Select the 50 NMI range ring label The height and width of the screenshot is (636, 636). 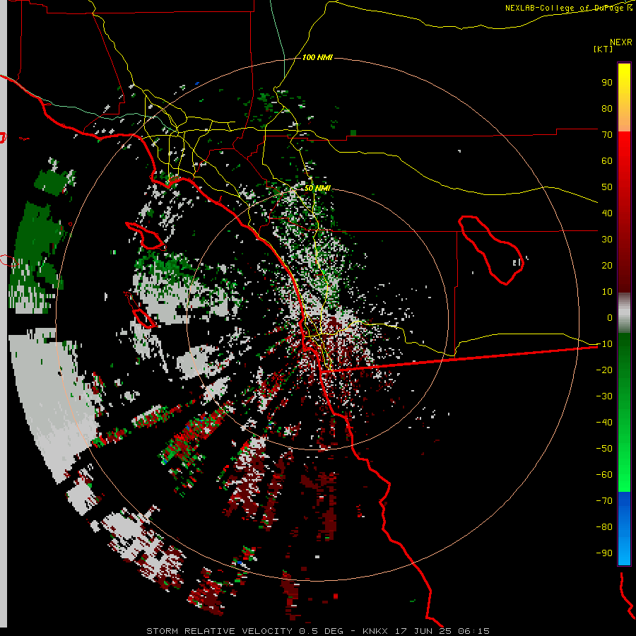click(317, 188)
